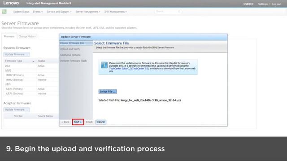Select the Perform Firmware Flash wizard step
Screen dimensions: 287x161
(73, 61)
